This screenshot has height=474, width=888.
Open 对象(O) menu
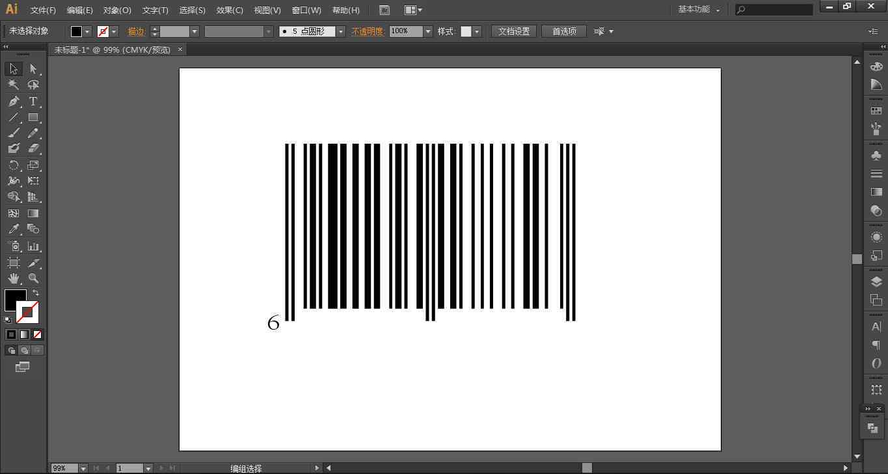click(117, 10)
